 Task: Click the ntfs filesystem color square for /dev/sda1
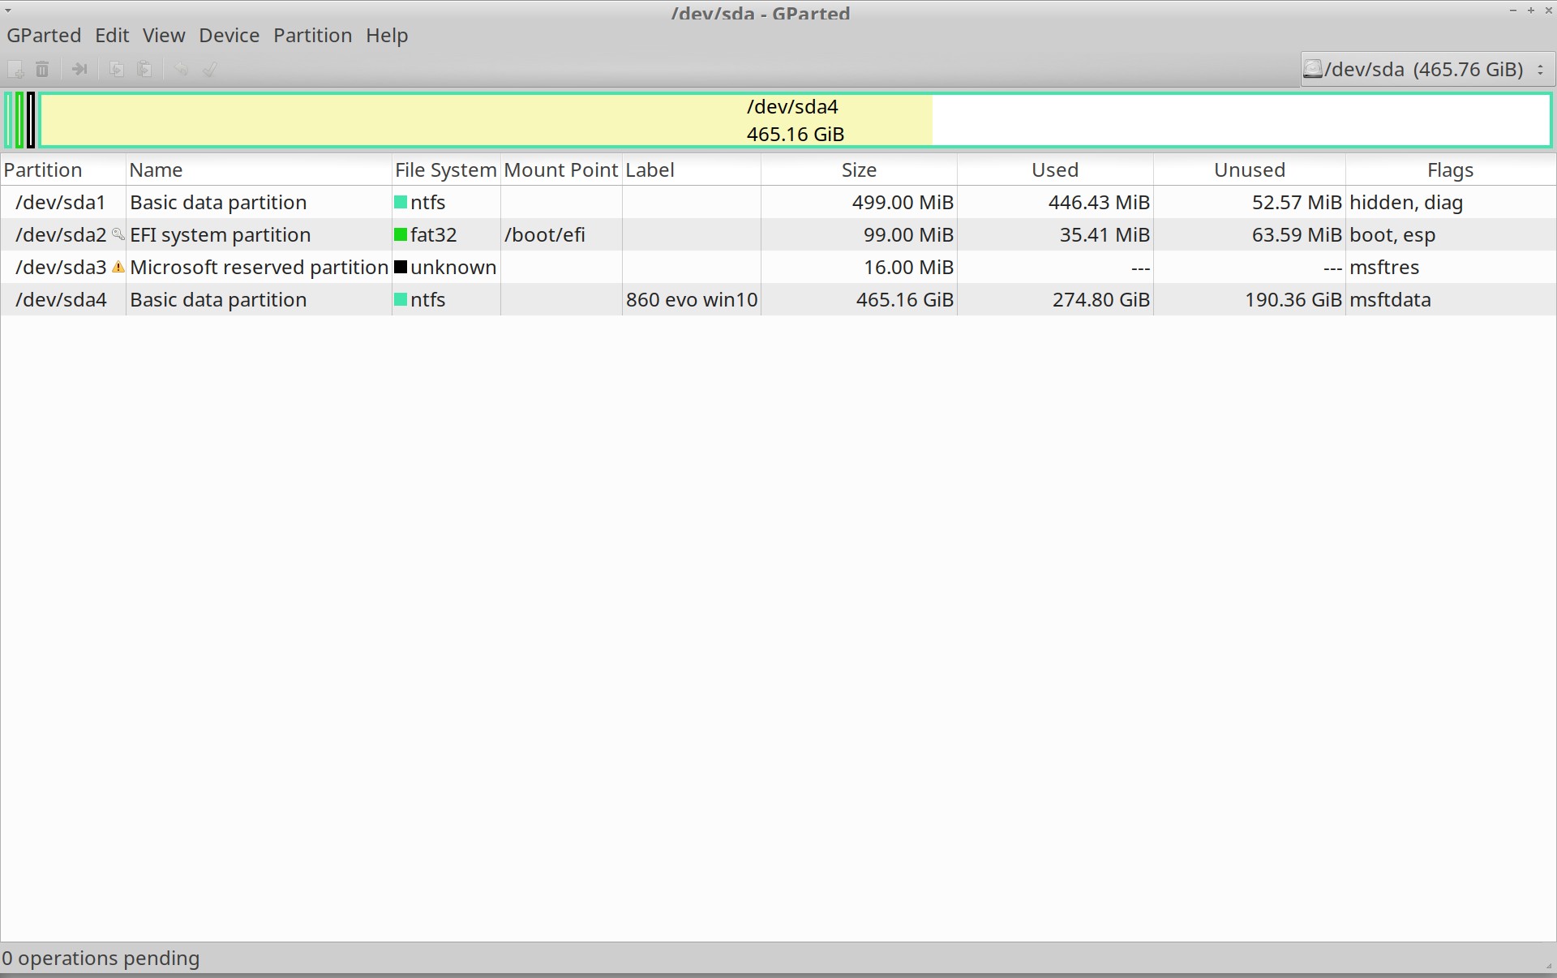[x=401, y=202]
